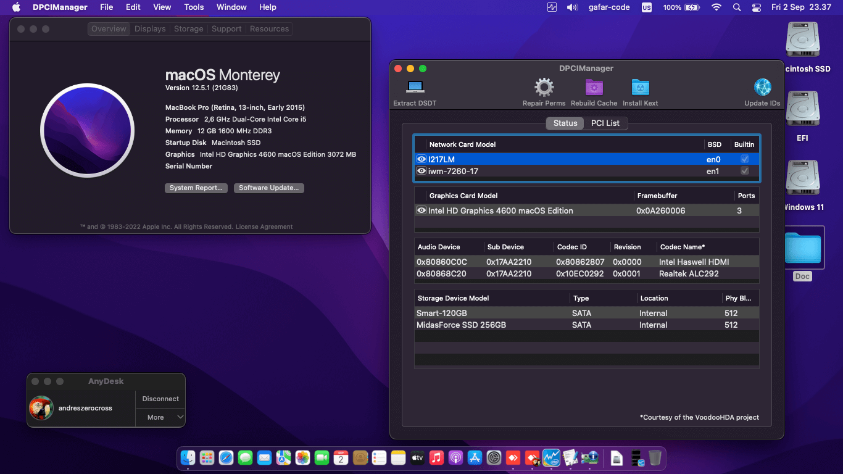Screen dimensions: 843x474
Task: Click Disconnect in the AnyDesk window
Action: [x=160, y=399]
